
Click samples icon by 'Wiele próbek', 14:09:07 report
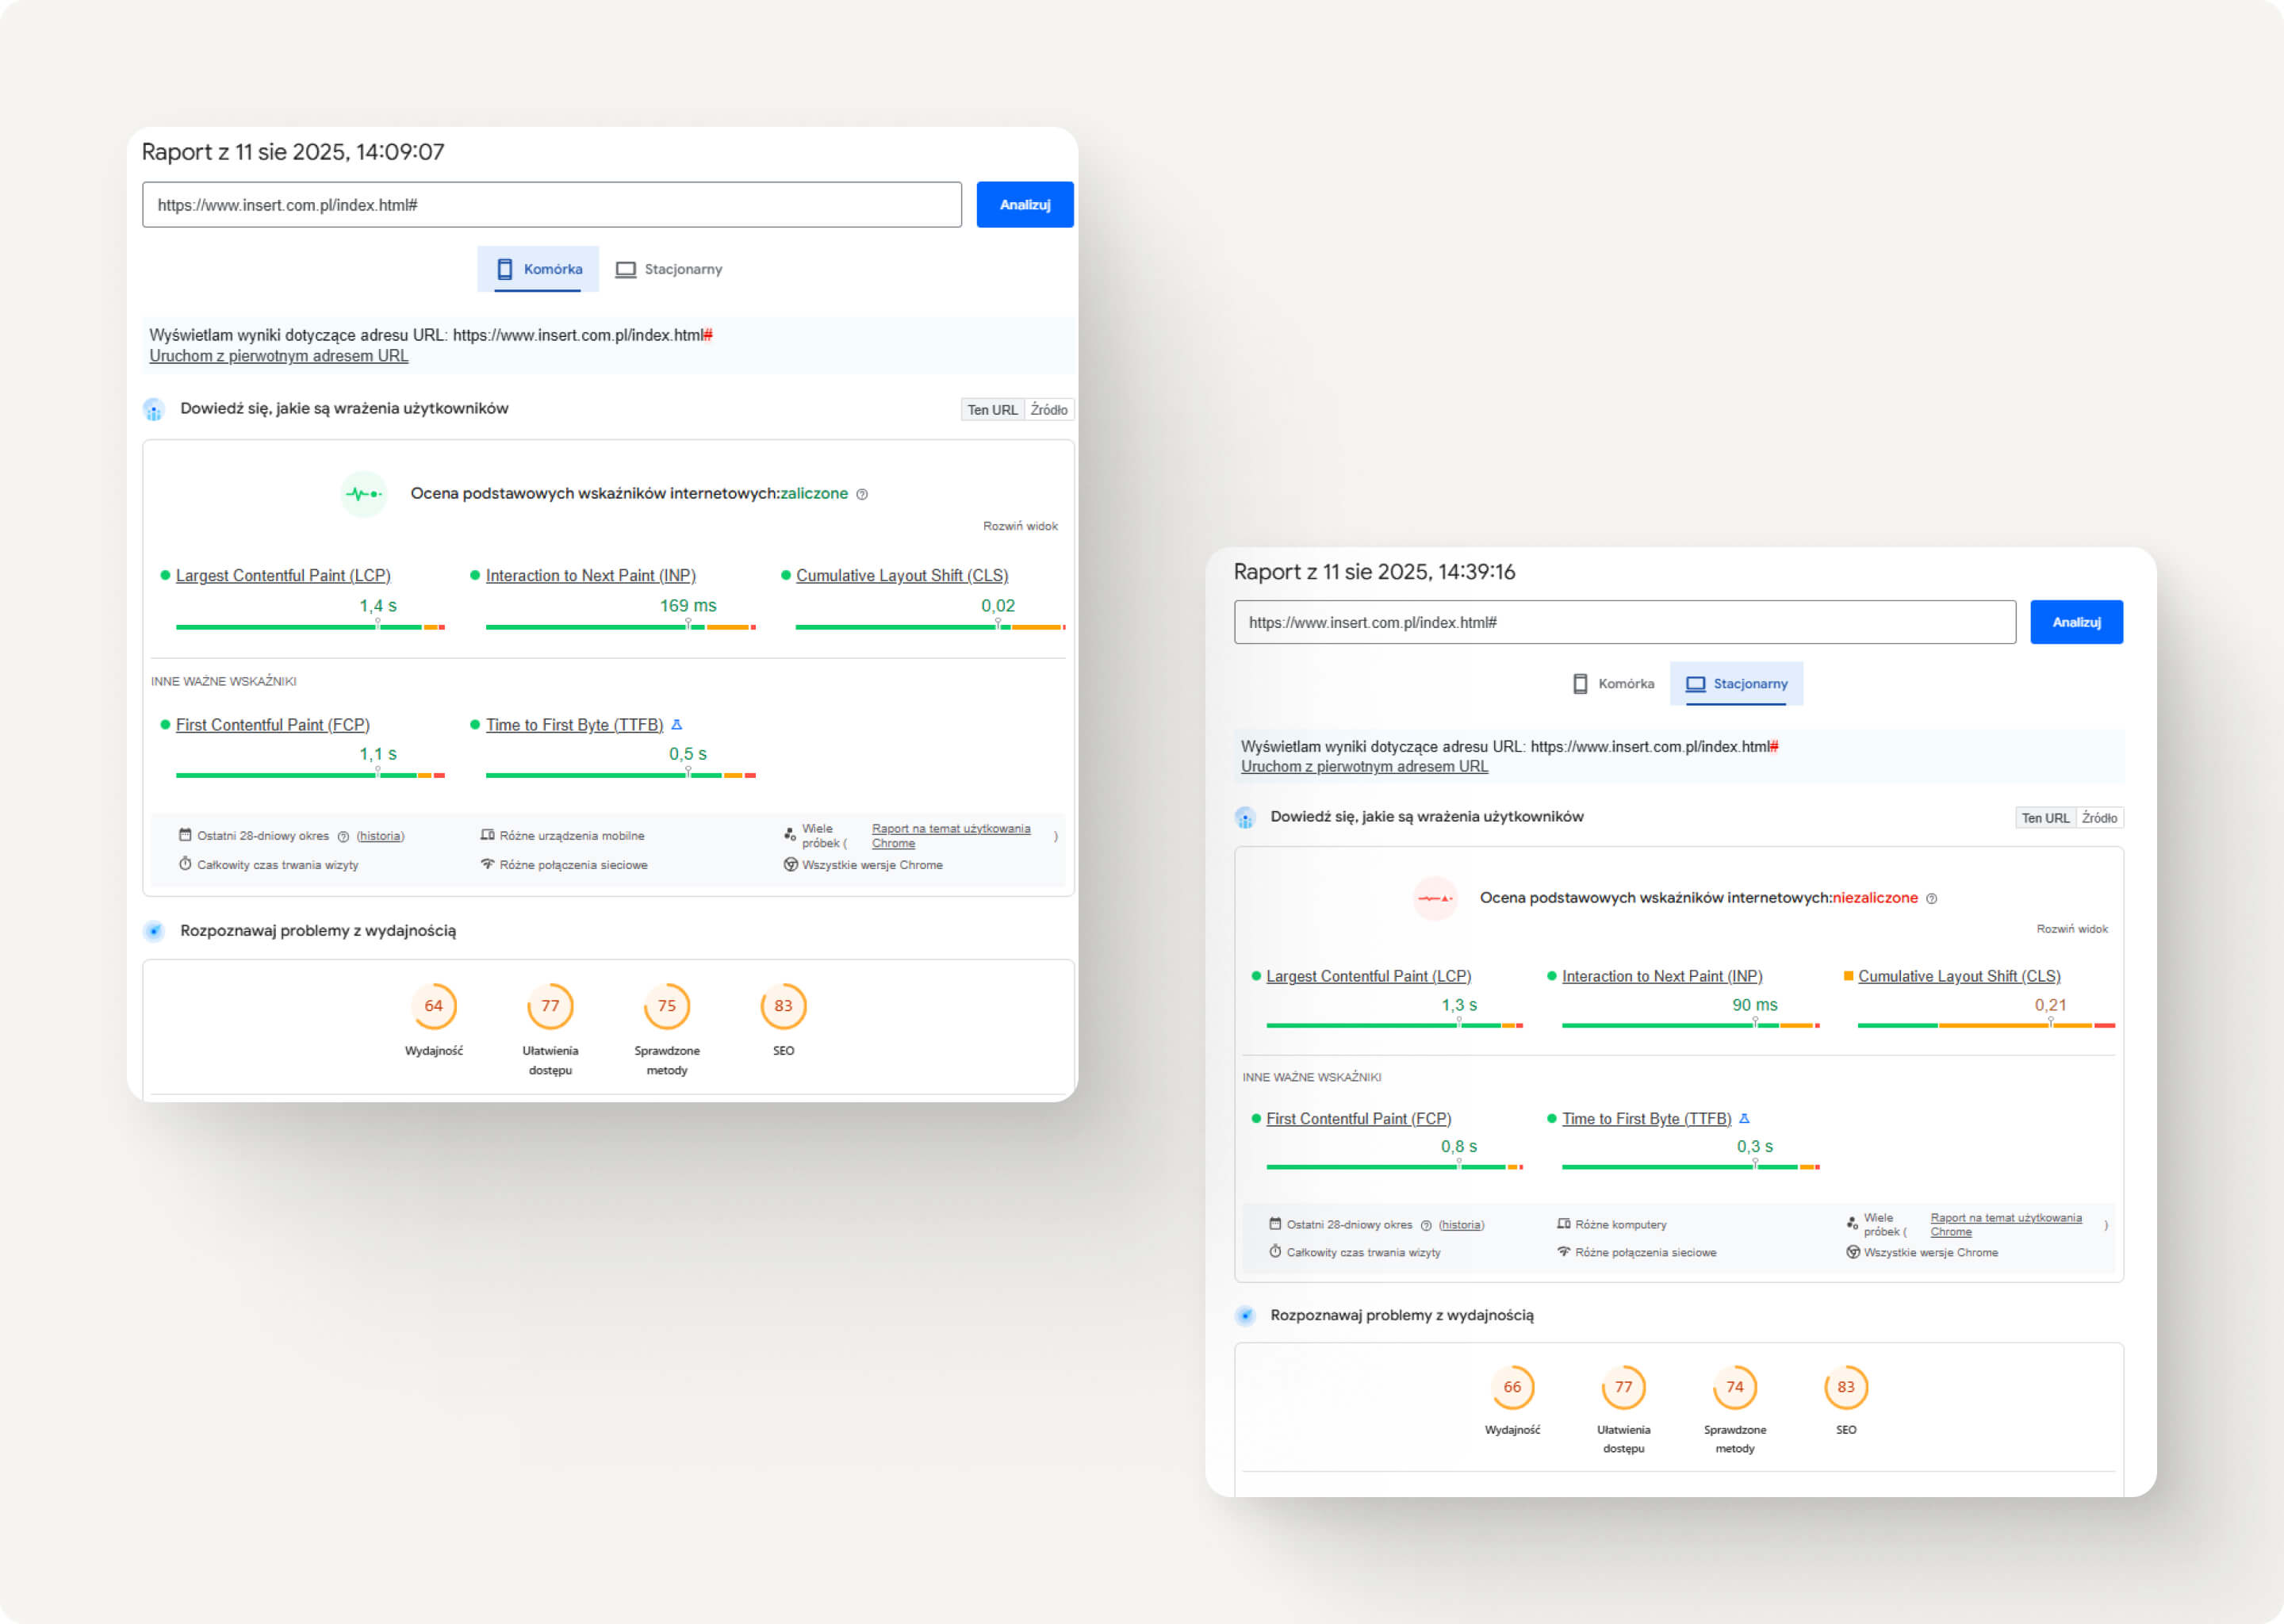790,833
